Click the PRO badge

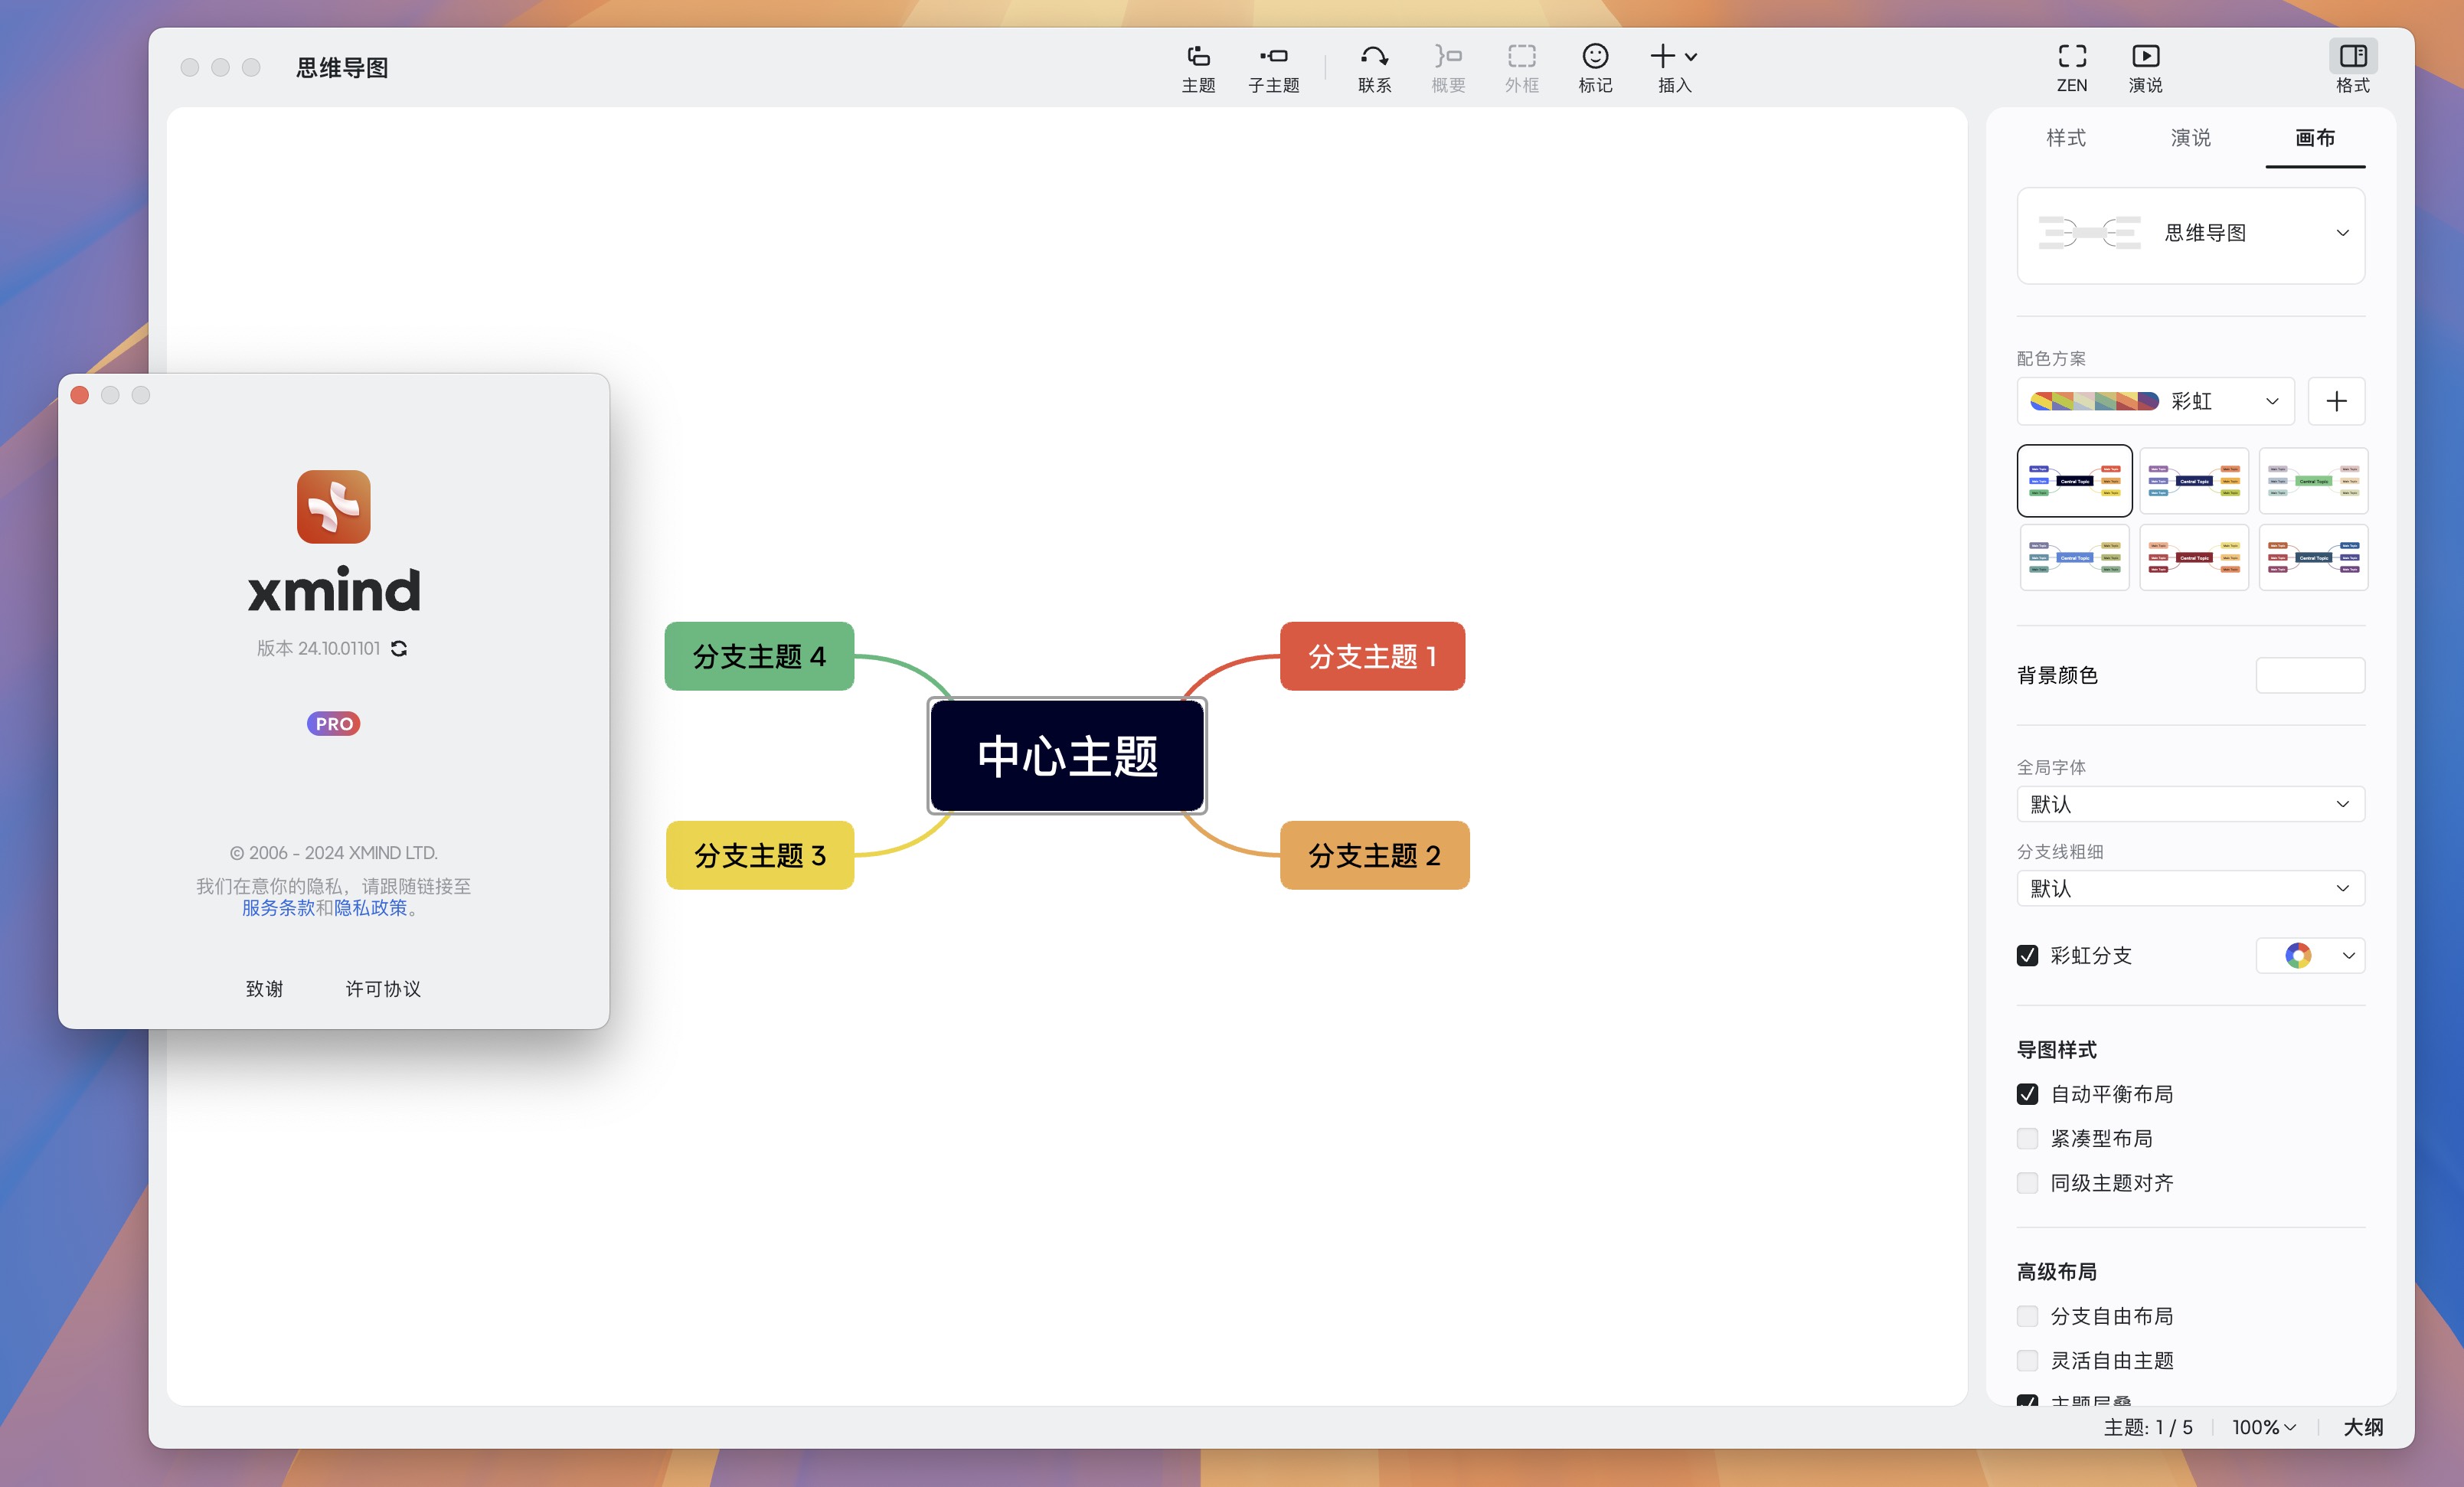click(x=334, y=724)
